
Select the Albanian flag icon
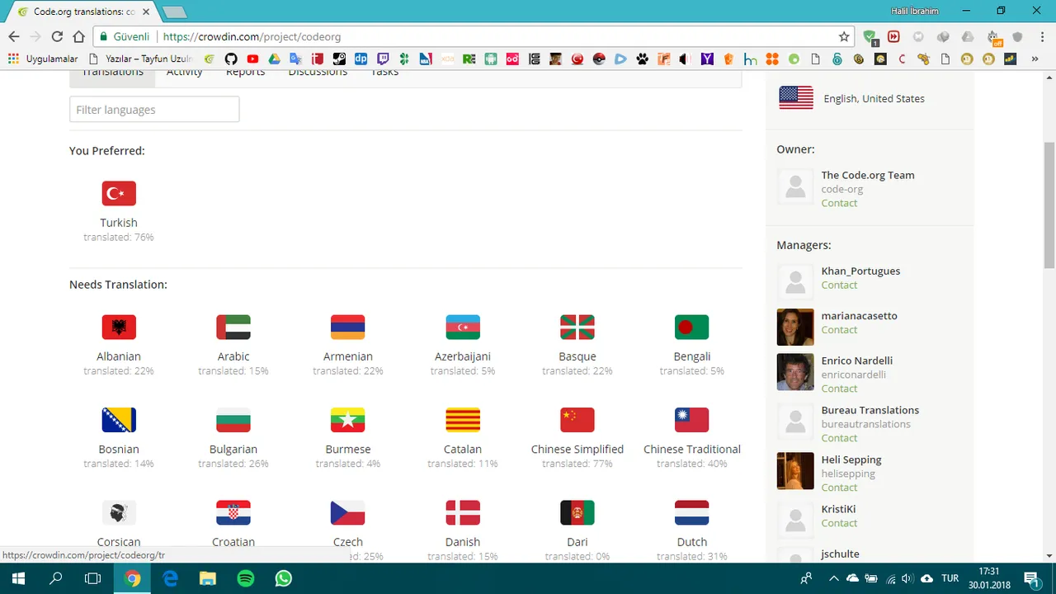pyautogui.click(x=119, y=328)
